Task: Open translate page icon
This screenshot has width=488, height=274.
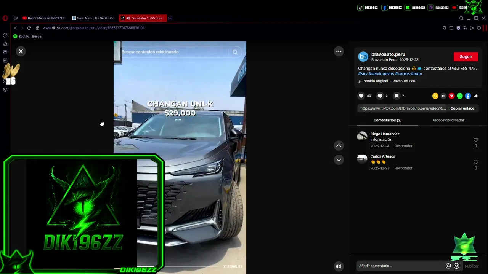Action: point(465,28)
